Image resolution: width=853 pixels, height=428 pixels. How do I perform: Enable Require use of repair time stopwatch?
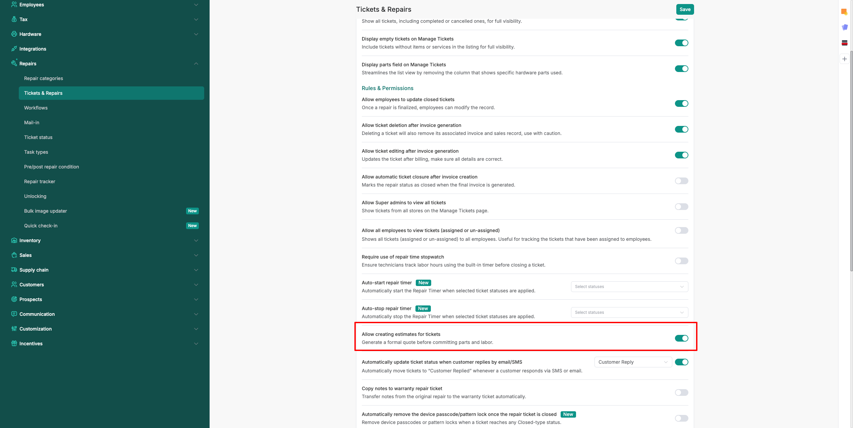pos(681,261)
